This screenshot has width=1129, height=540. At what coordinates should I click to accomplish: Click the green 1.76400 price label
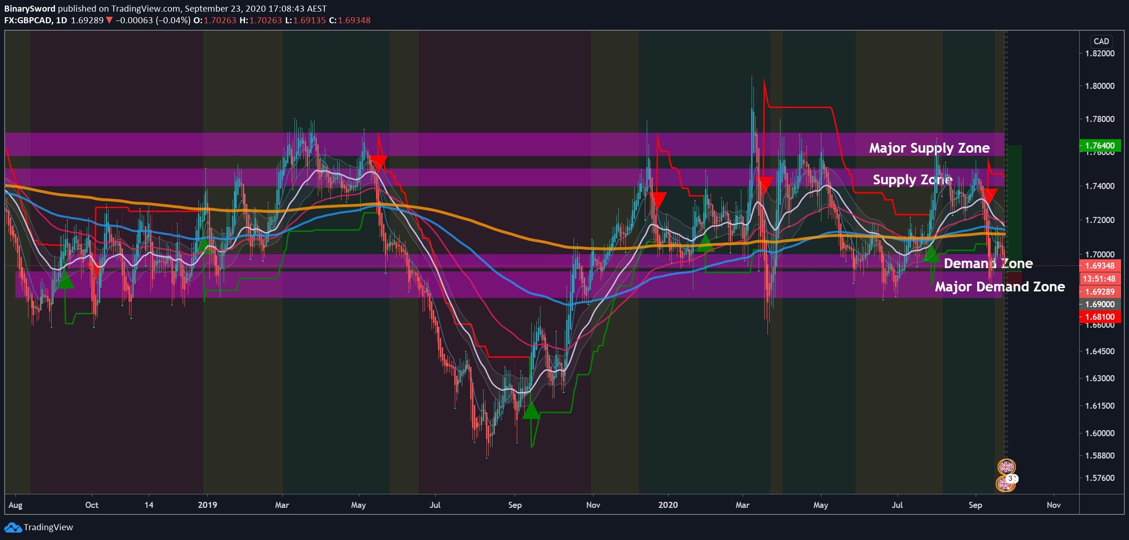(1100, 146)
